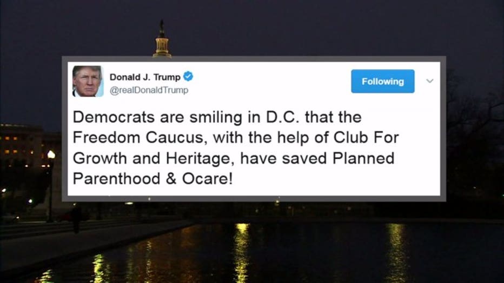Click the lit Capitol dome above the tweet
The height and width of the screenshot is (283, 504).
[162, 40]
